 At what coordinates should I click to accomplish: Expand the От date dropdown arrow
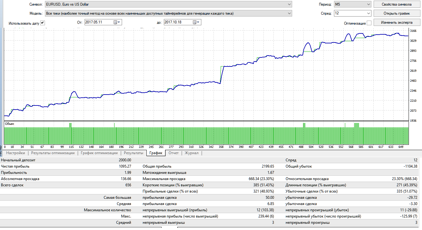pyautogui.click(x=119, y=22)
